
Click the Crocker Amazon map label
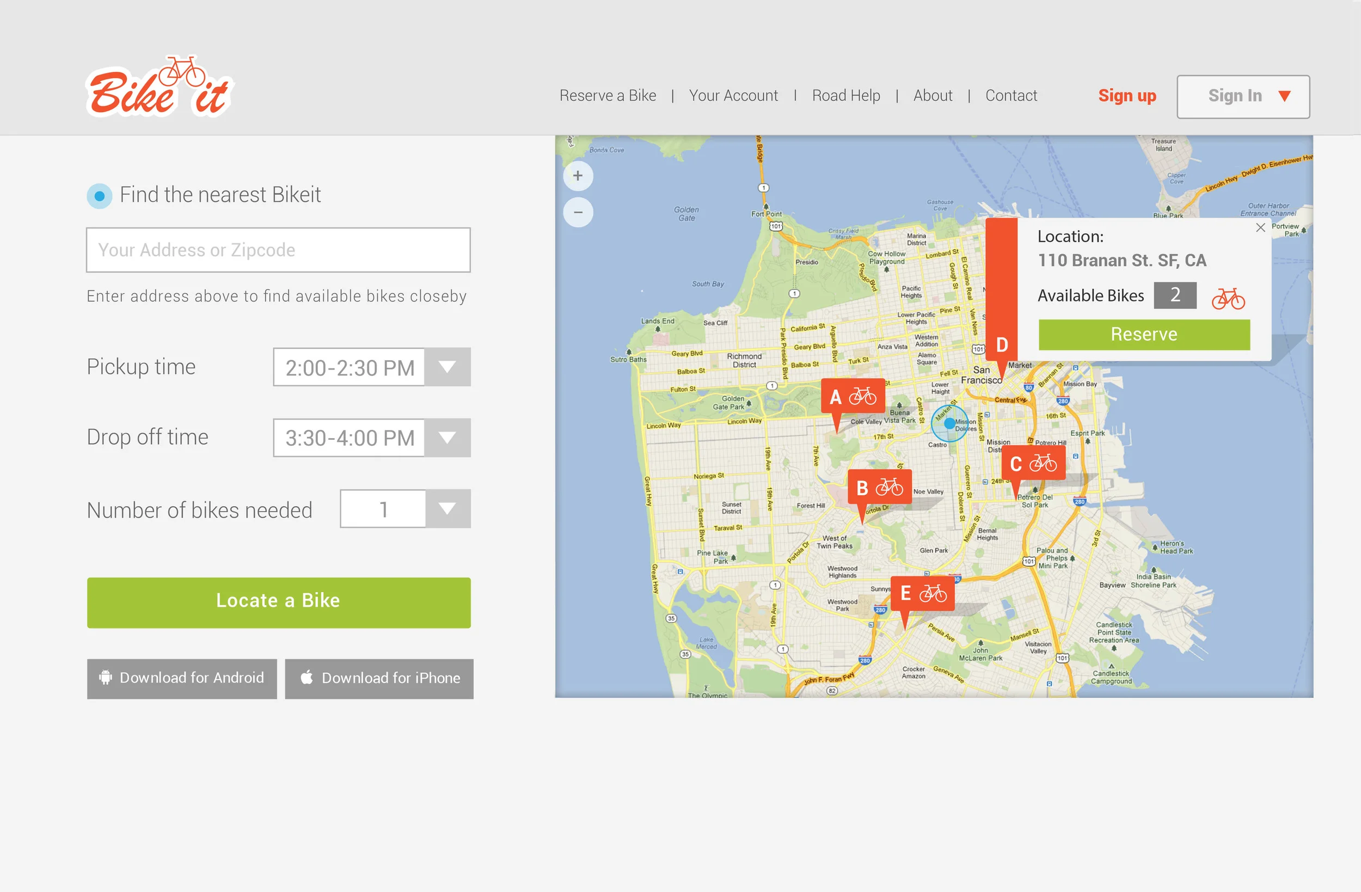(914, 673)
